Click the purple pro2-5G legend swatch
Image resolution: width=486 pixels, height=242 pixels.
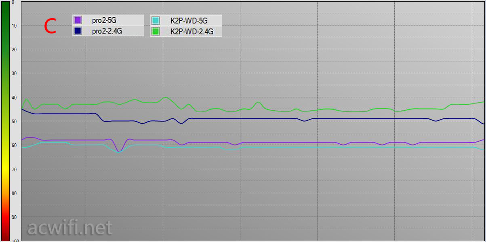78,20
